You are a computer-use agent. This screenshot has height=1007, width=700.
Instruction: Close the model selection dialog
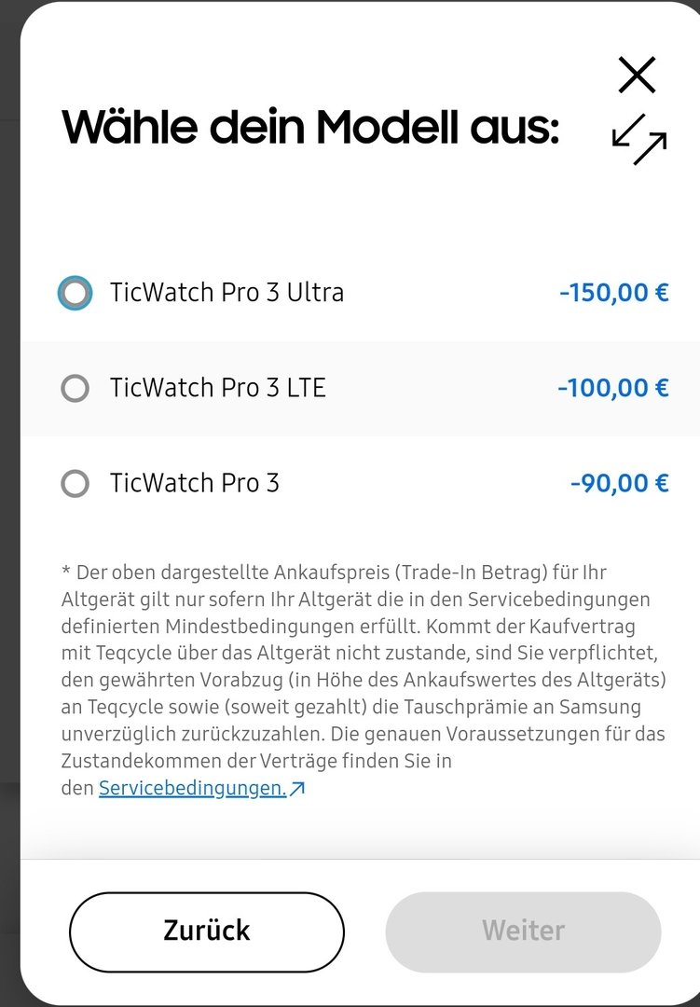(637, 75)
